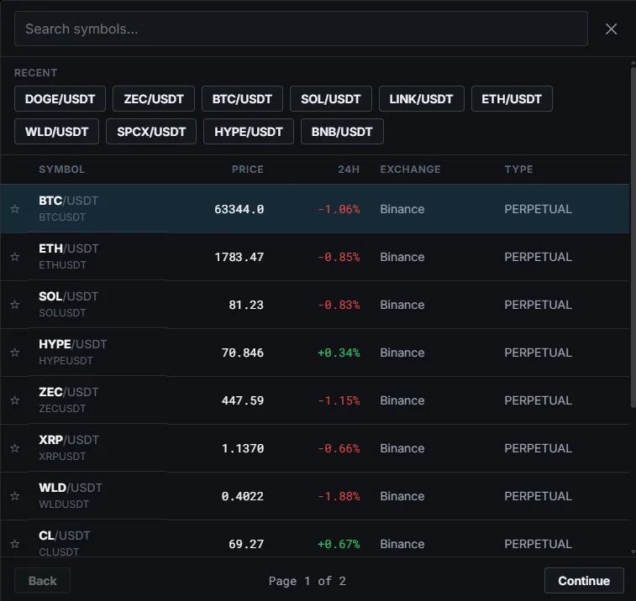Click SOL price 81.23

[x=246, y=305]
